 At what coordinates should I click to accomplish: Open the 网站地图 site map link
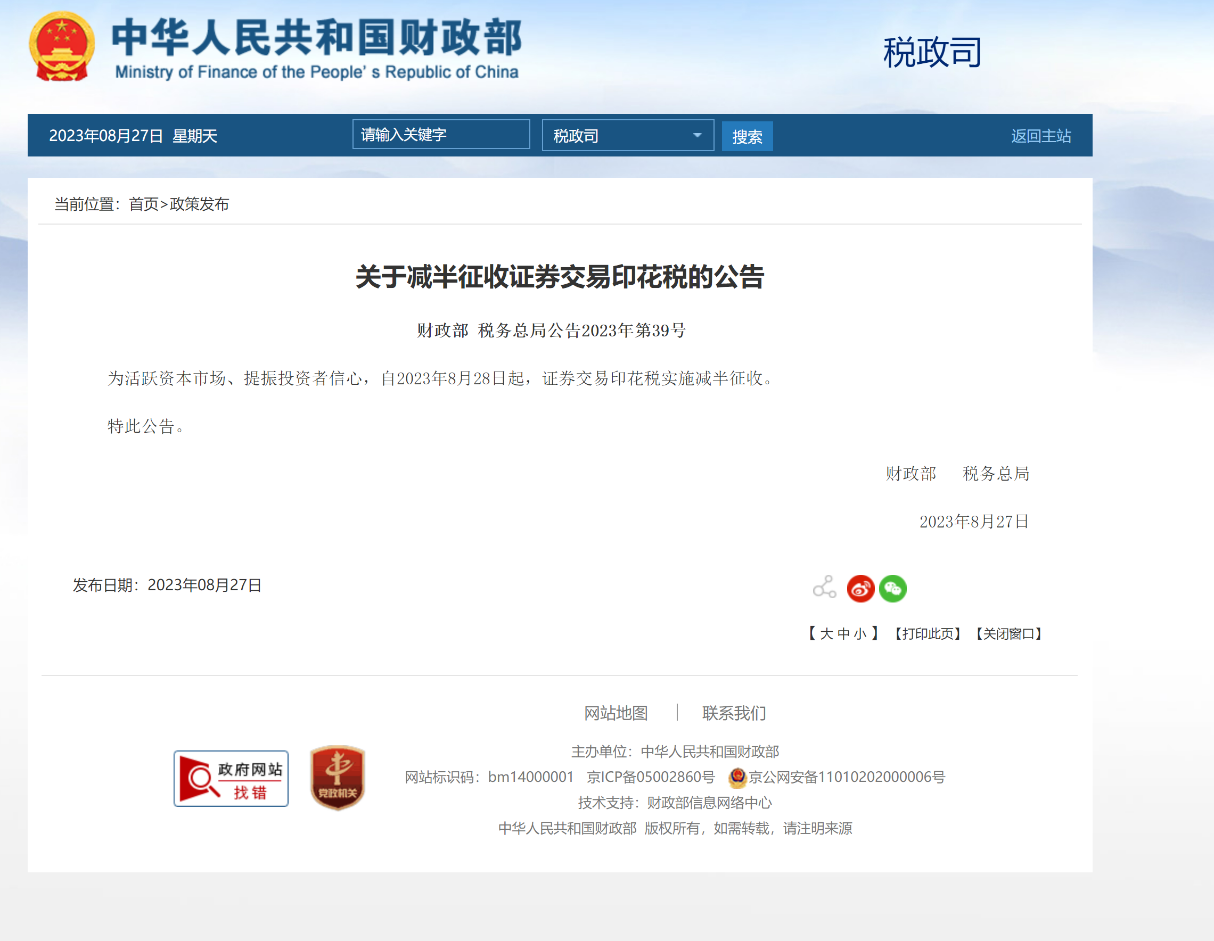coord(616,713)
